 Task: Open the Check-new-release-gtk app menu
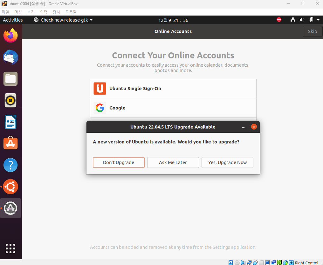coord(63,20)
